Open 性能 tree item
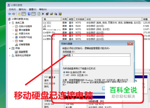Screen dimensions: 150x108 click(21, 41)
